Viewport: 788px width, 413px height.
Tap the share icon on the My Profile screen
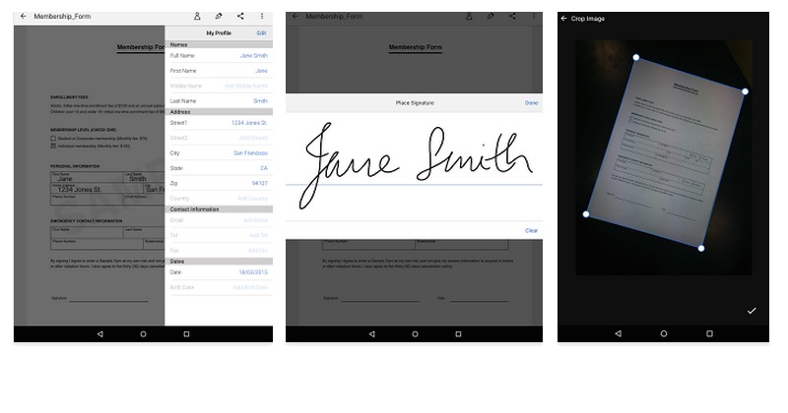pyautogui.click(x=240, y=16)
